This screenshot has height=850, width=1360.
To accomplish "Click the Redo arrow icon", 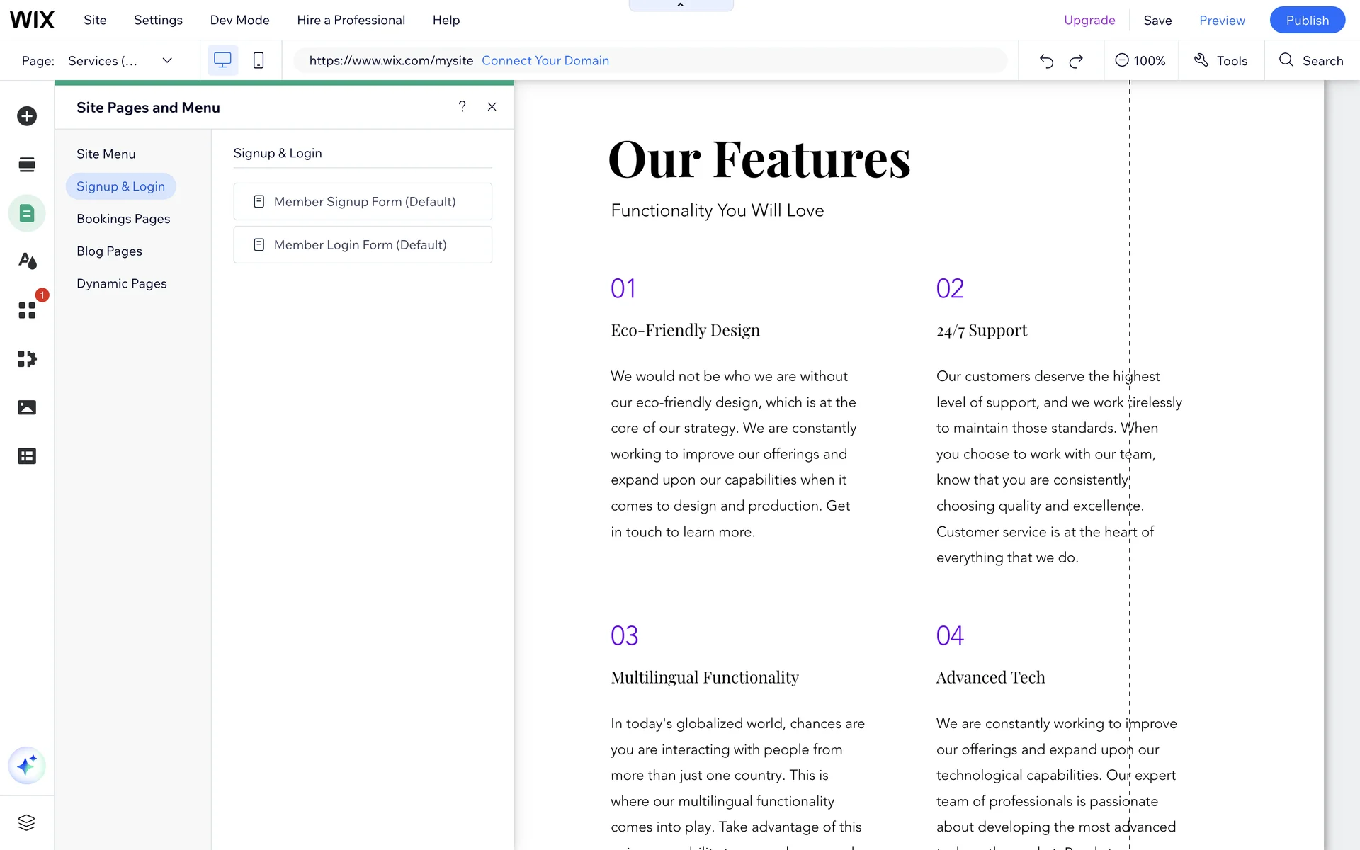I will tap(1076, 61).
